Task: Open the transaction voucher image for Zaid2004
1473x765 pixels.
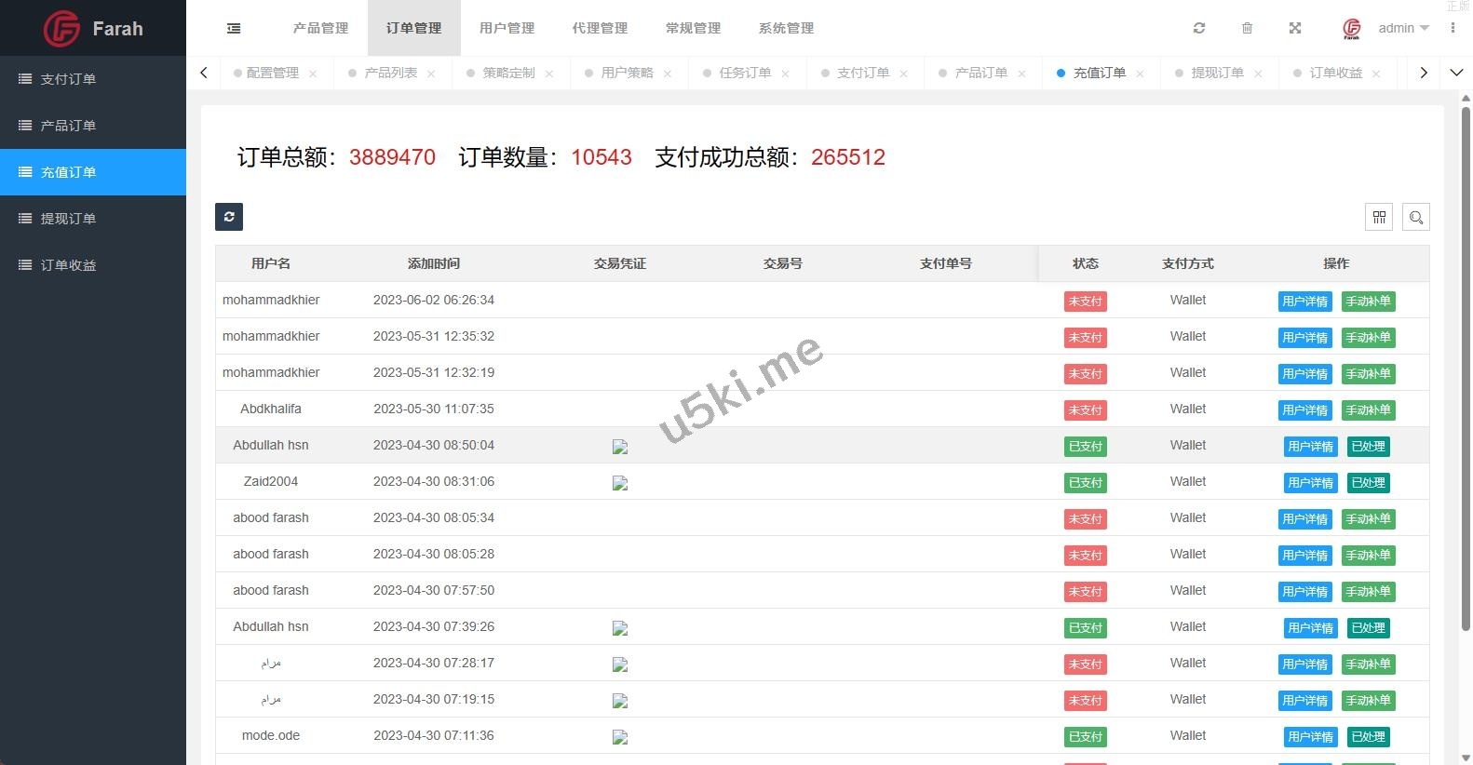Action: (620, 483)
